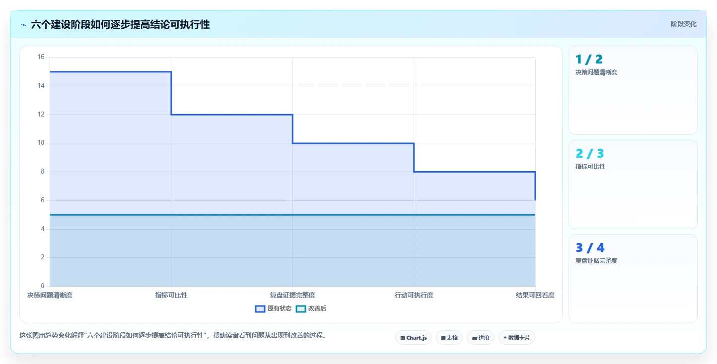Click the 行动可执行度 x-axis label

click(x=414, y=295)
